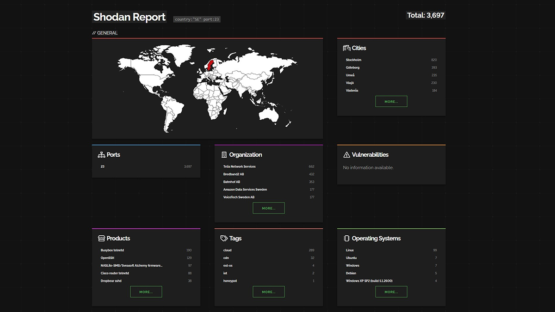Viewport: 555px width, 312px height.
Task: Click the Organization building icon
Action: click(x=224, y=155)
